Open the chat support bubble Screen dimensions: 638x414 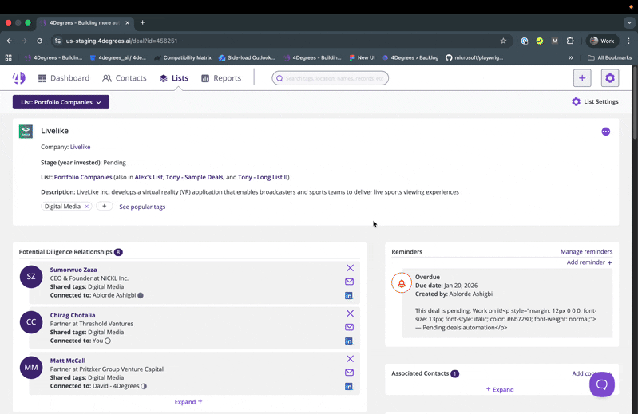tap(602, 384)
